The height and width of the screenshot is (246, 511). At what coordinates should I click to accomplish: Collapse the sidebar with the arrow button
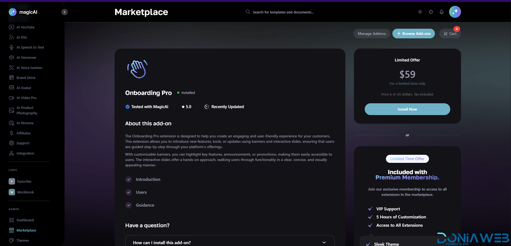[x=65, y=12]
